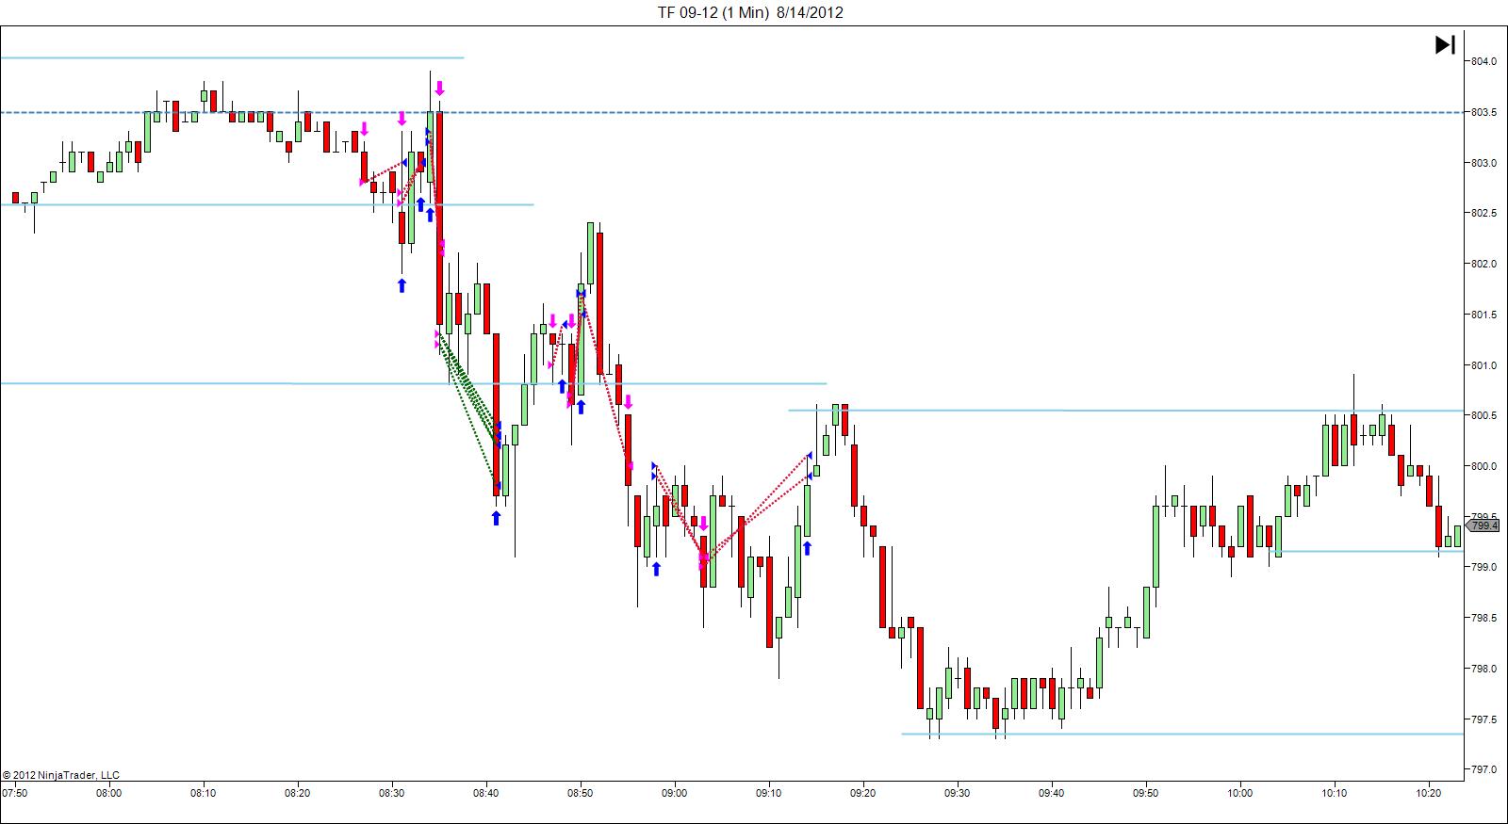Click time axis label 08:50
1508x824 pixels.
click(x=580, y=794)
